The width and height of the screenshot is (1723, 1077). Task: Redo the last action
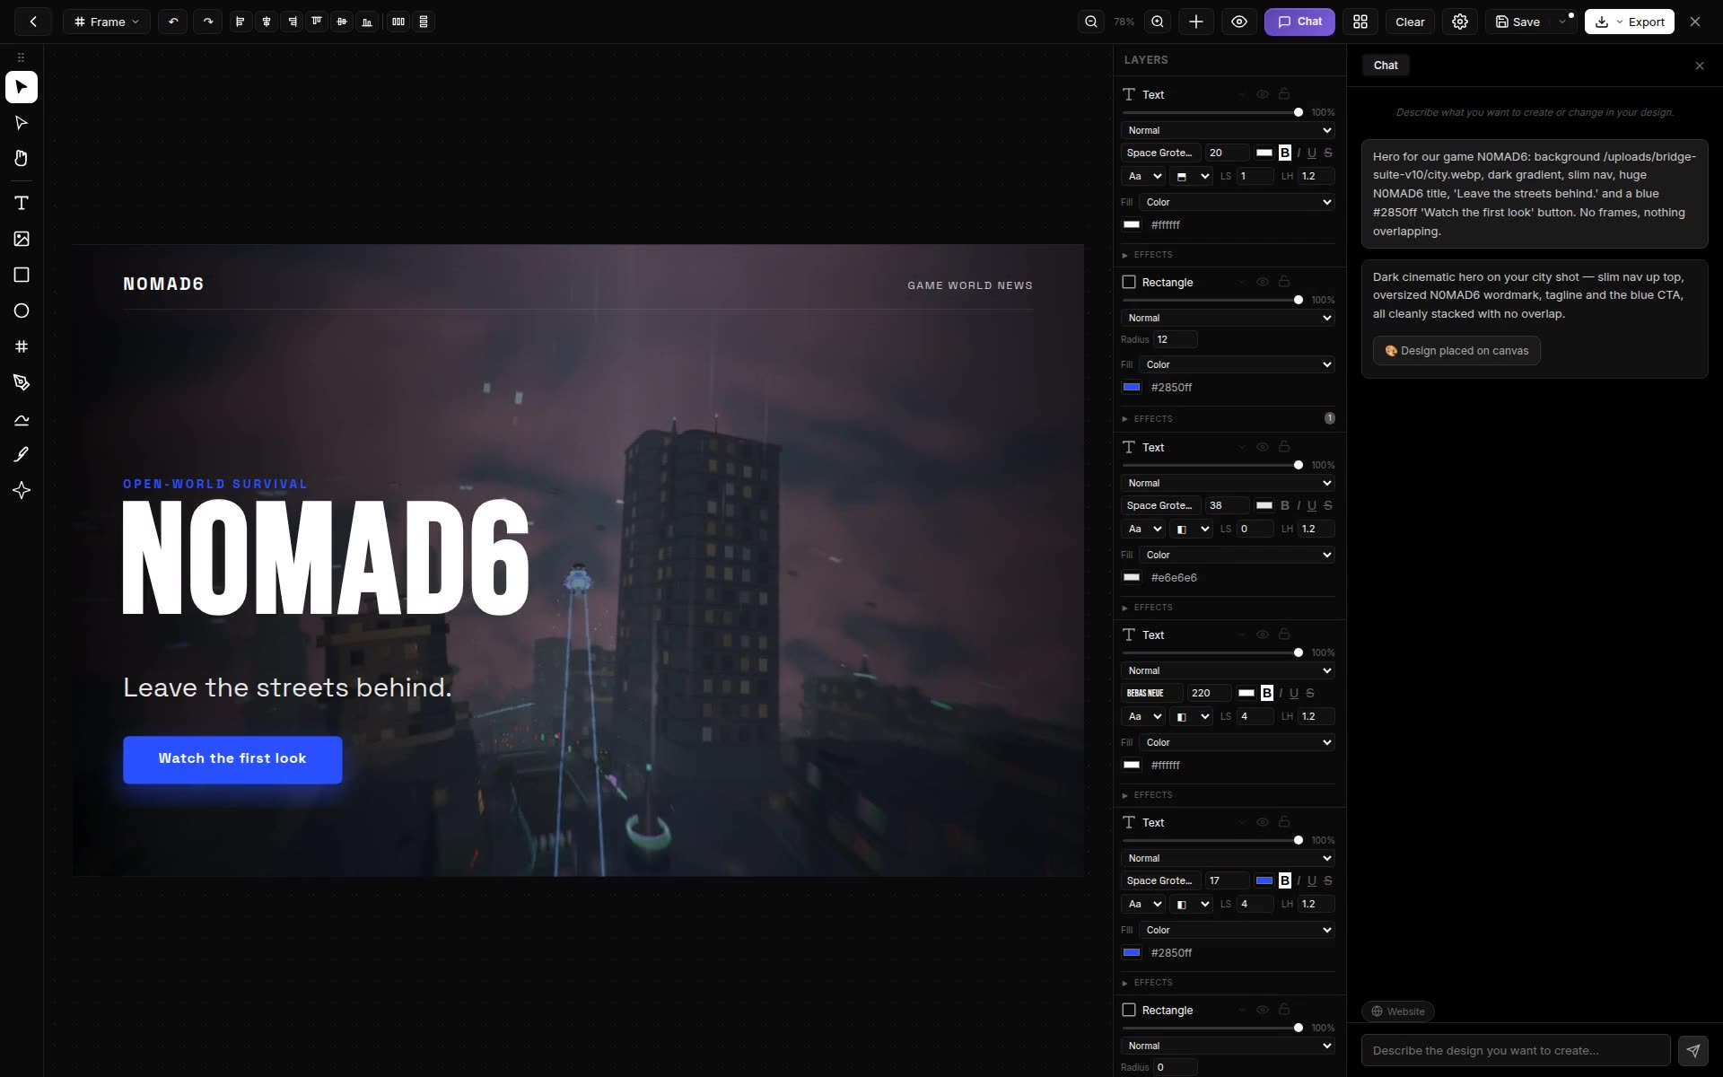click(x=208, y=22)
